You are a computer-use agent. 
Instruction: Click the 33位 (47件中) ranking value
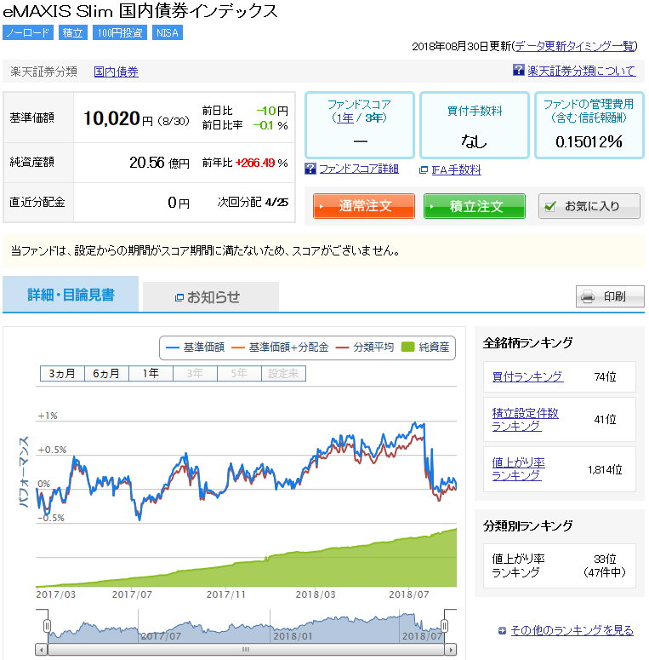(605, 565)
